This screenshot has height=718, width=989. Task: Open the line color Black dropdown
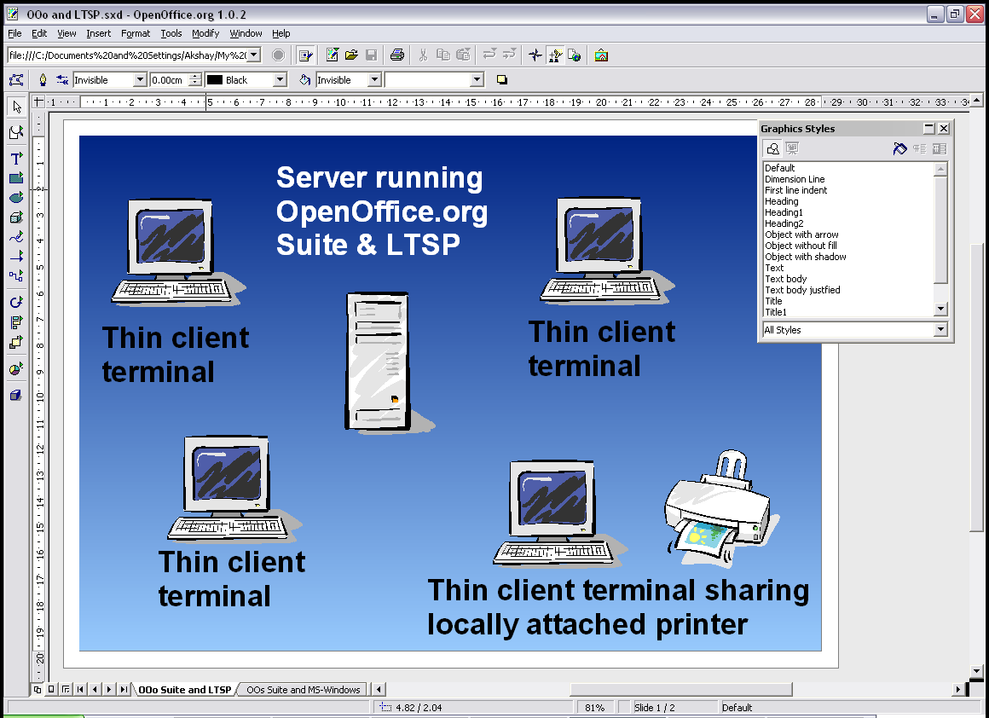[279, 80]
